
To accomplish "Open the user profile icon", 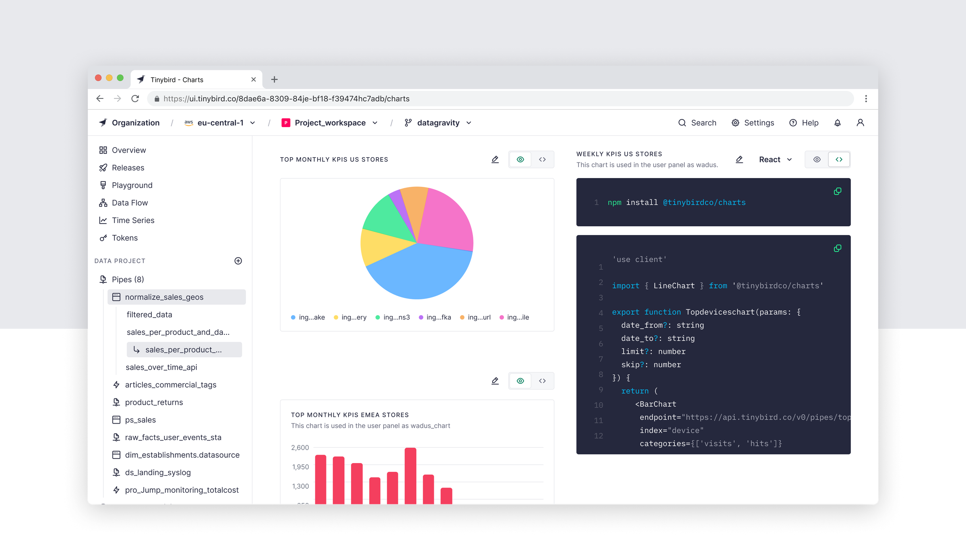I will (860, 123).
